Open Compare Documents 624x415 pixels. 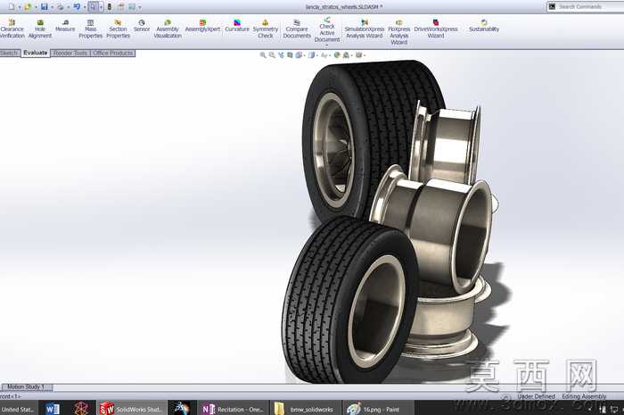click(x=297, y=29)
